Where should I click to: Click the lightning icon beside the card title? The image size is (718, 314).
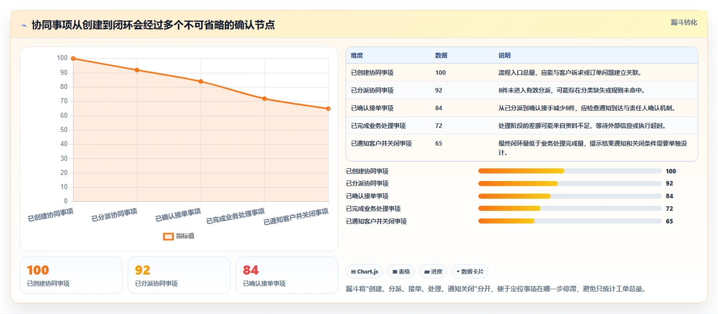click(x=24, y=25)
